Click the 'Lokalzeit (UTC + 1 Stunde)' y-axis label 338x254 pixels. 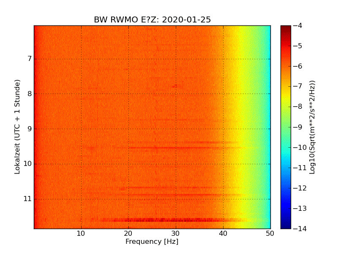17,127
